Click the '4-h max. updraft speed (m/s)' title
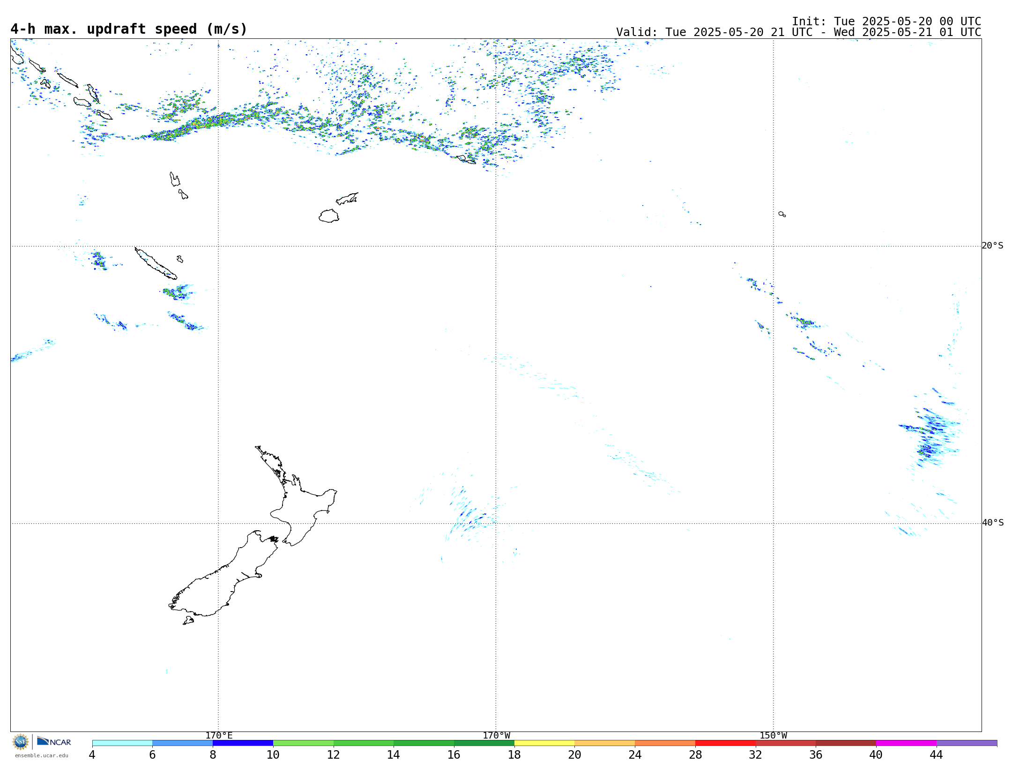 pos(129,29)
